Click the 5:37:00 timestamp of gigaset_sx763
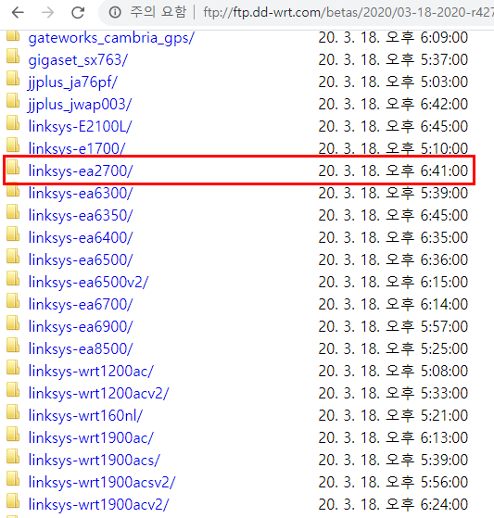494x518 pixels. pos(444,60)
